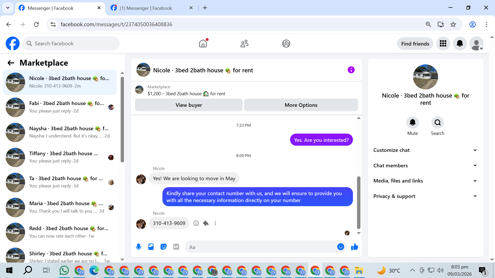Viewport: 495px width, 278px height.
Task: Expand Media, files and links section
Action: coord(425,181)
